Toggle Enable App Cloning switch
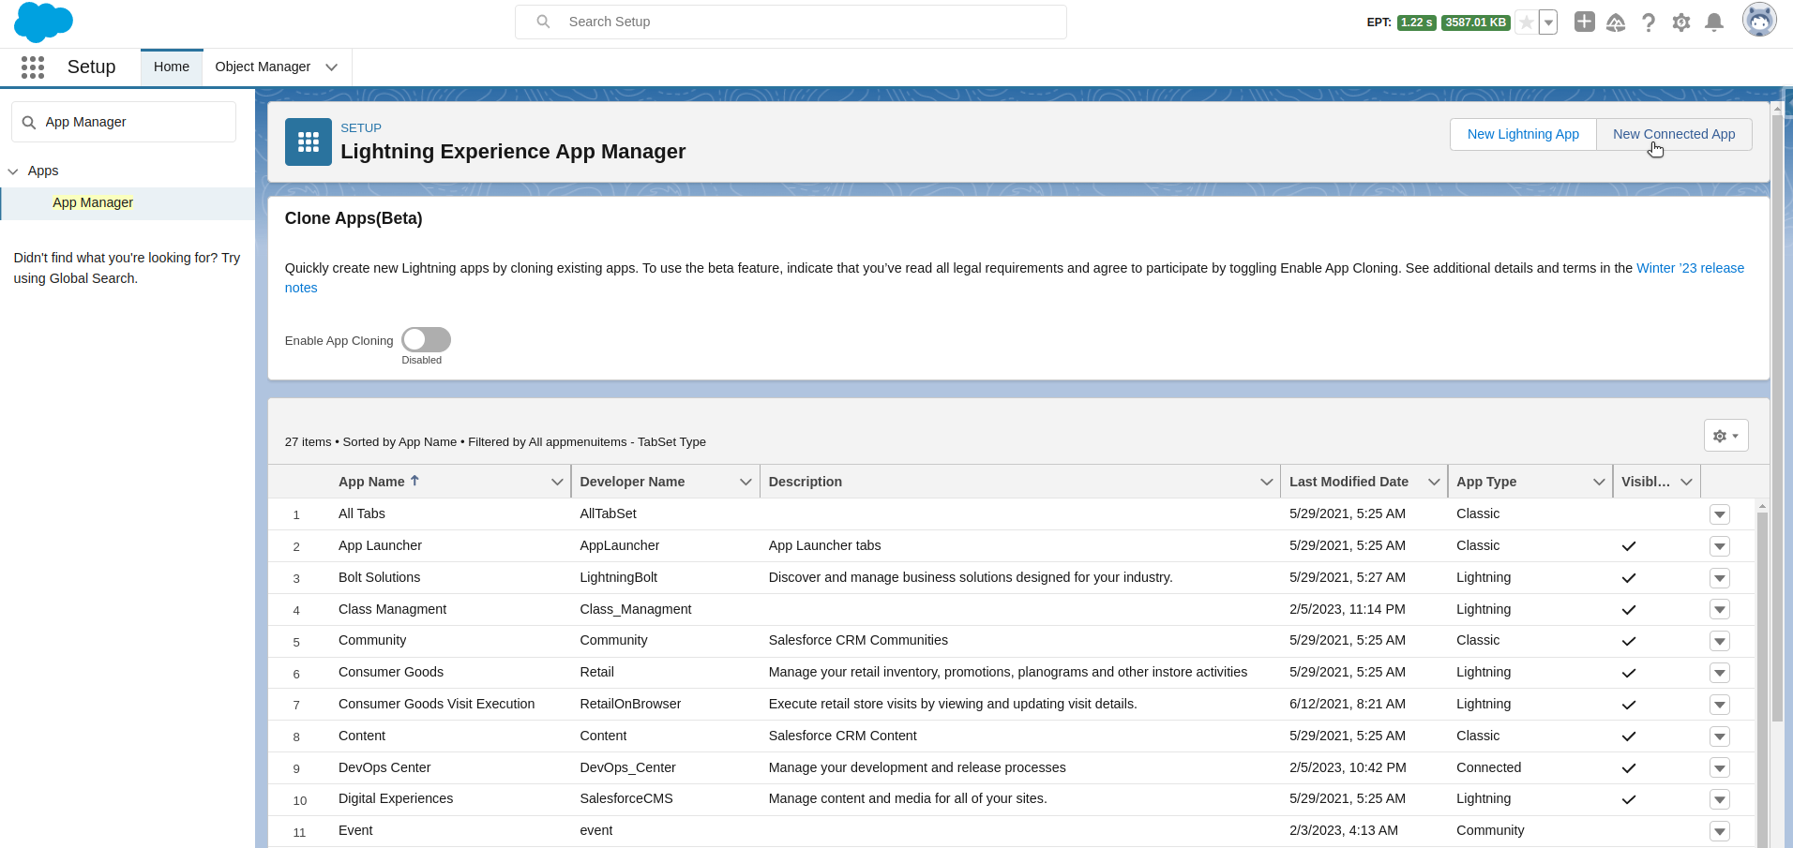1793x848 pixels. (x=427, y=339)
